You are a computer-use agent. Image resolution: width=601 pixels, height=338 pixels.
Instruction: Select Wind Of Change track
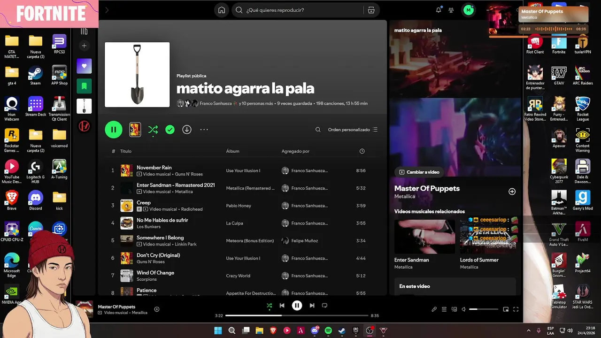pyautogui.click(x=242, y=276)
